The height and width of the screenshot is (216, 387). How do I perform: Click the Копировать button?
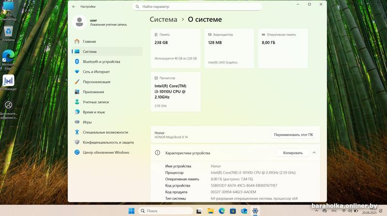(293, 153)
